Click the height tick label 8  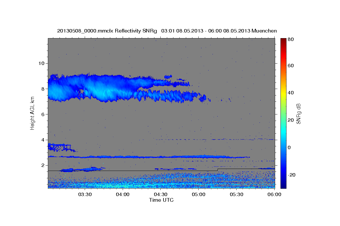point(44,89)
